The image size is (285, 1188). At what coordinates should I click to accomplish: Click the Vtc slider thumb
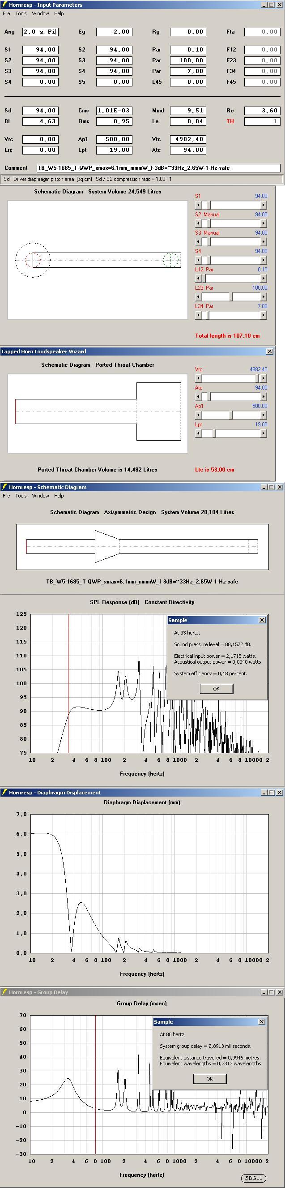tap(258, 378)
